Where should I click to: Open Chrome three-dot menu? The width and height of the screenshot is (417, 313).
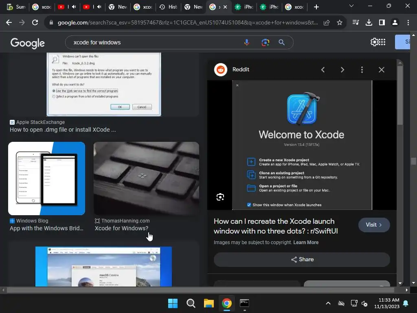click(408, 23)
